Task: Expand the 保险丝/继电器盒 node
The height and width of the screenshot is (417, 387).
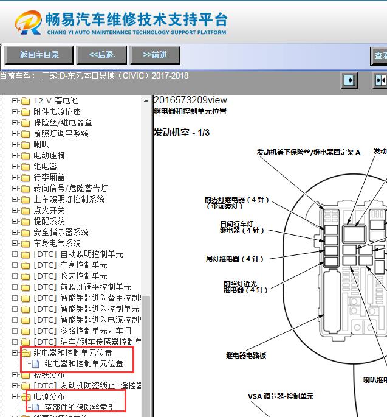Action: click(x=15, y=122)
